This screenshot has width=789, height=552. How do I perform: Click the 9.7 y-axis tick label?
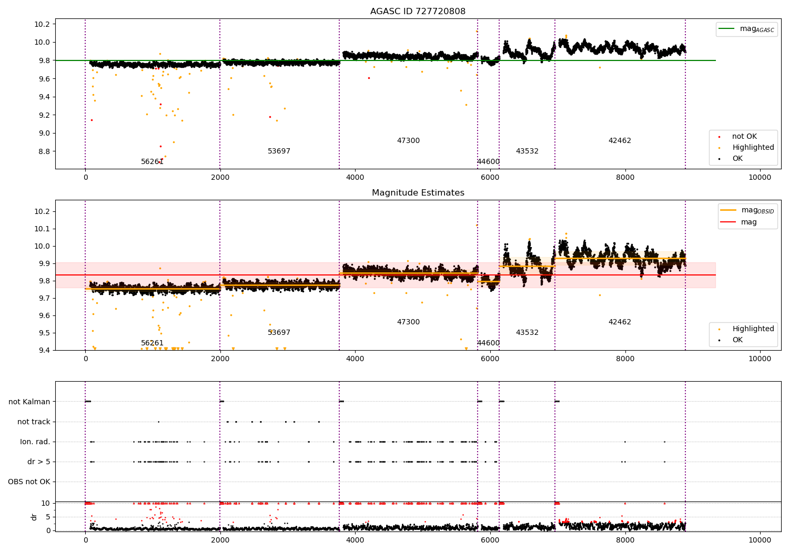(x=44, y=299)
